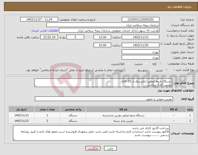This screenshot has width=198, height=155.
Task: Open اطلاعات تماس خریدار link
Action: point(45,30)
